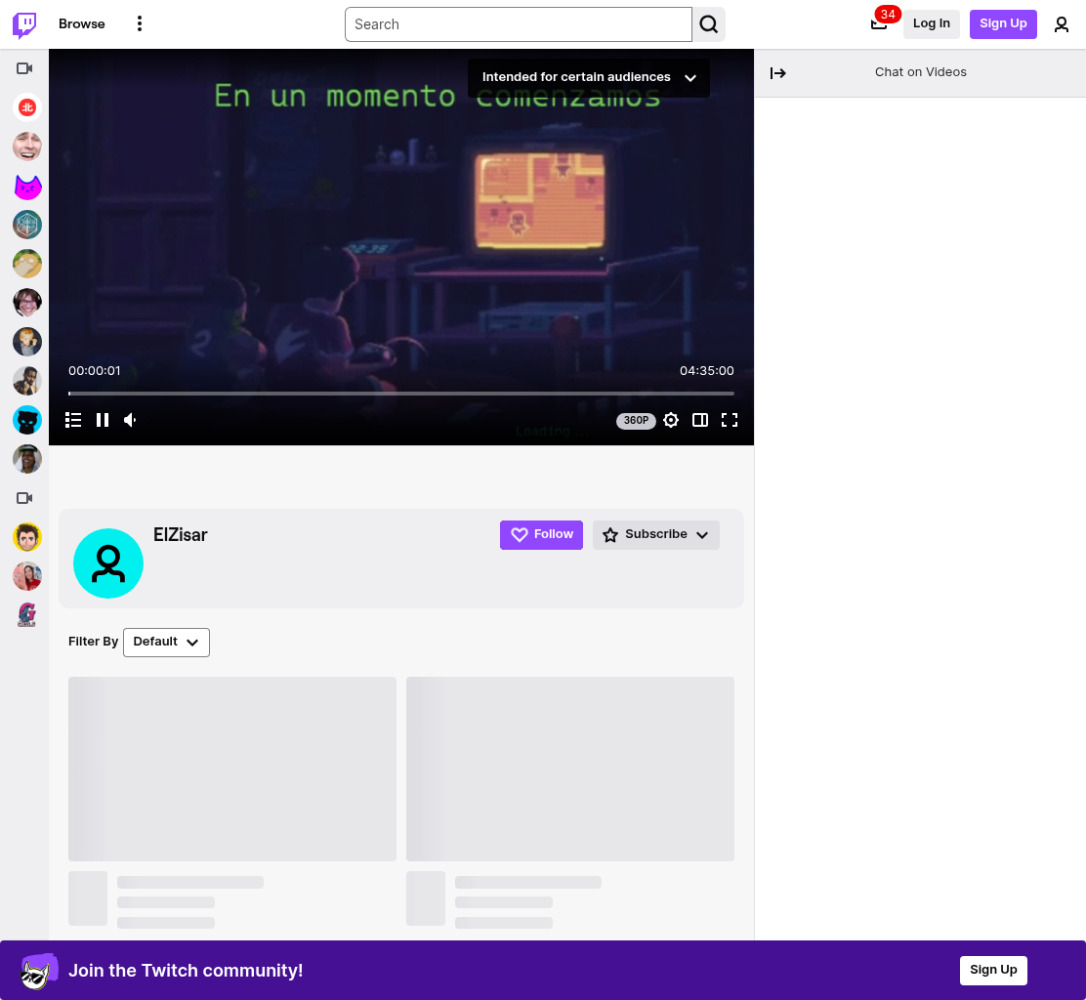The image size is (1086, 1000).
Task: Open the Critical Role channel avatar
Action: pos(27,225)
